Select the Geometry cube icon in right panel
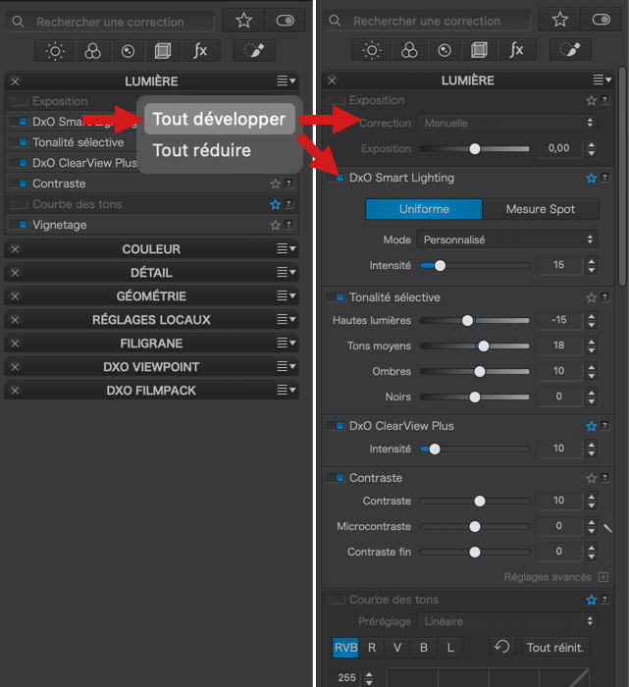 (479, 50)
